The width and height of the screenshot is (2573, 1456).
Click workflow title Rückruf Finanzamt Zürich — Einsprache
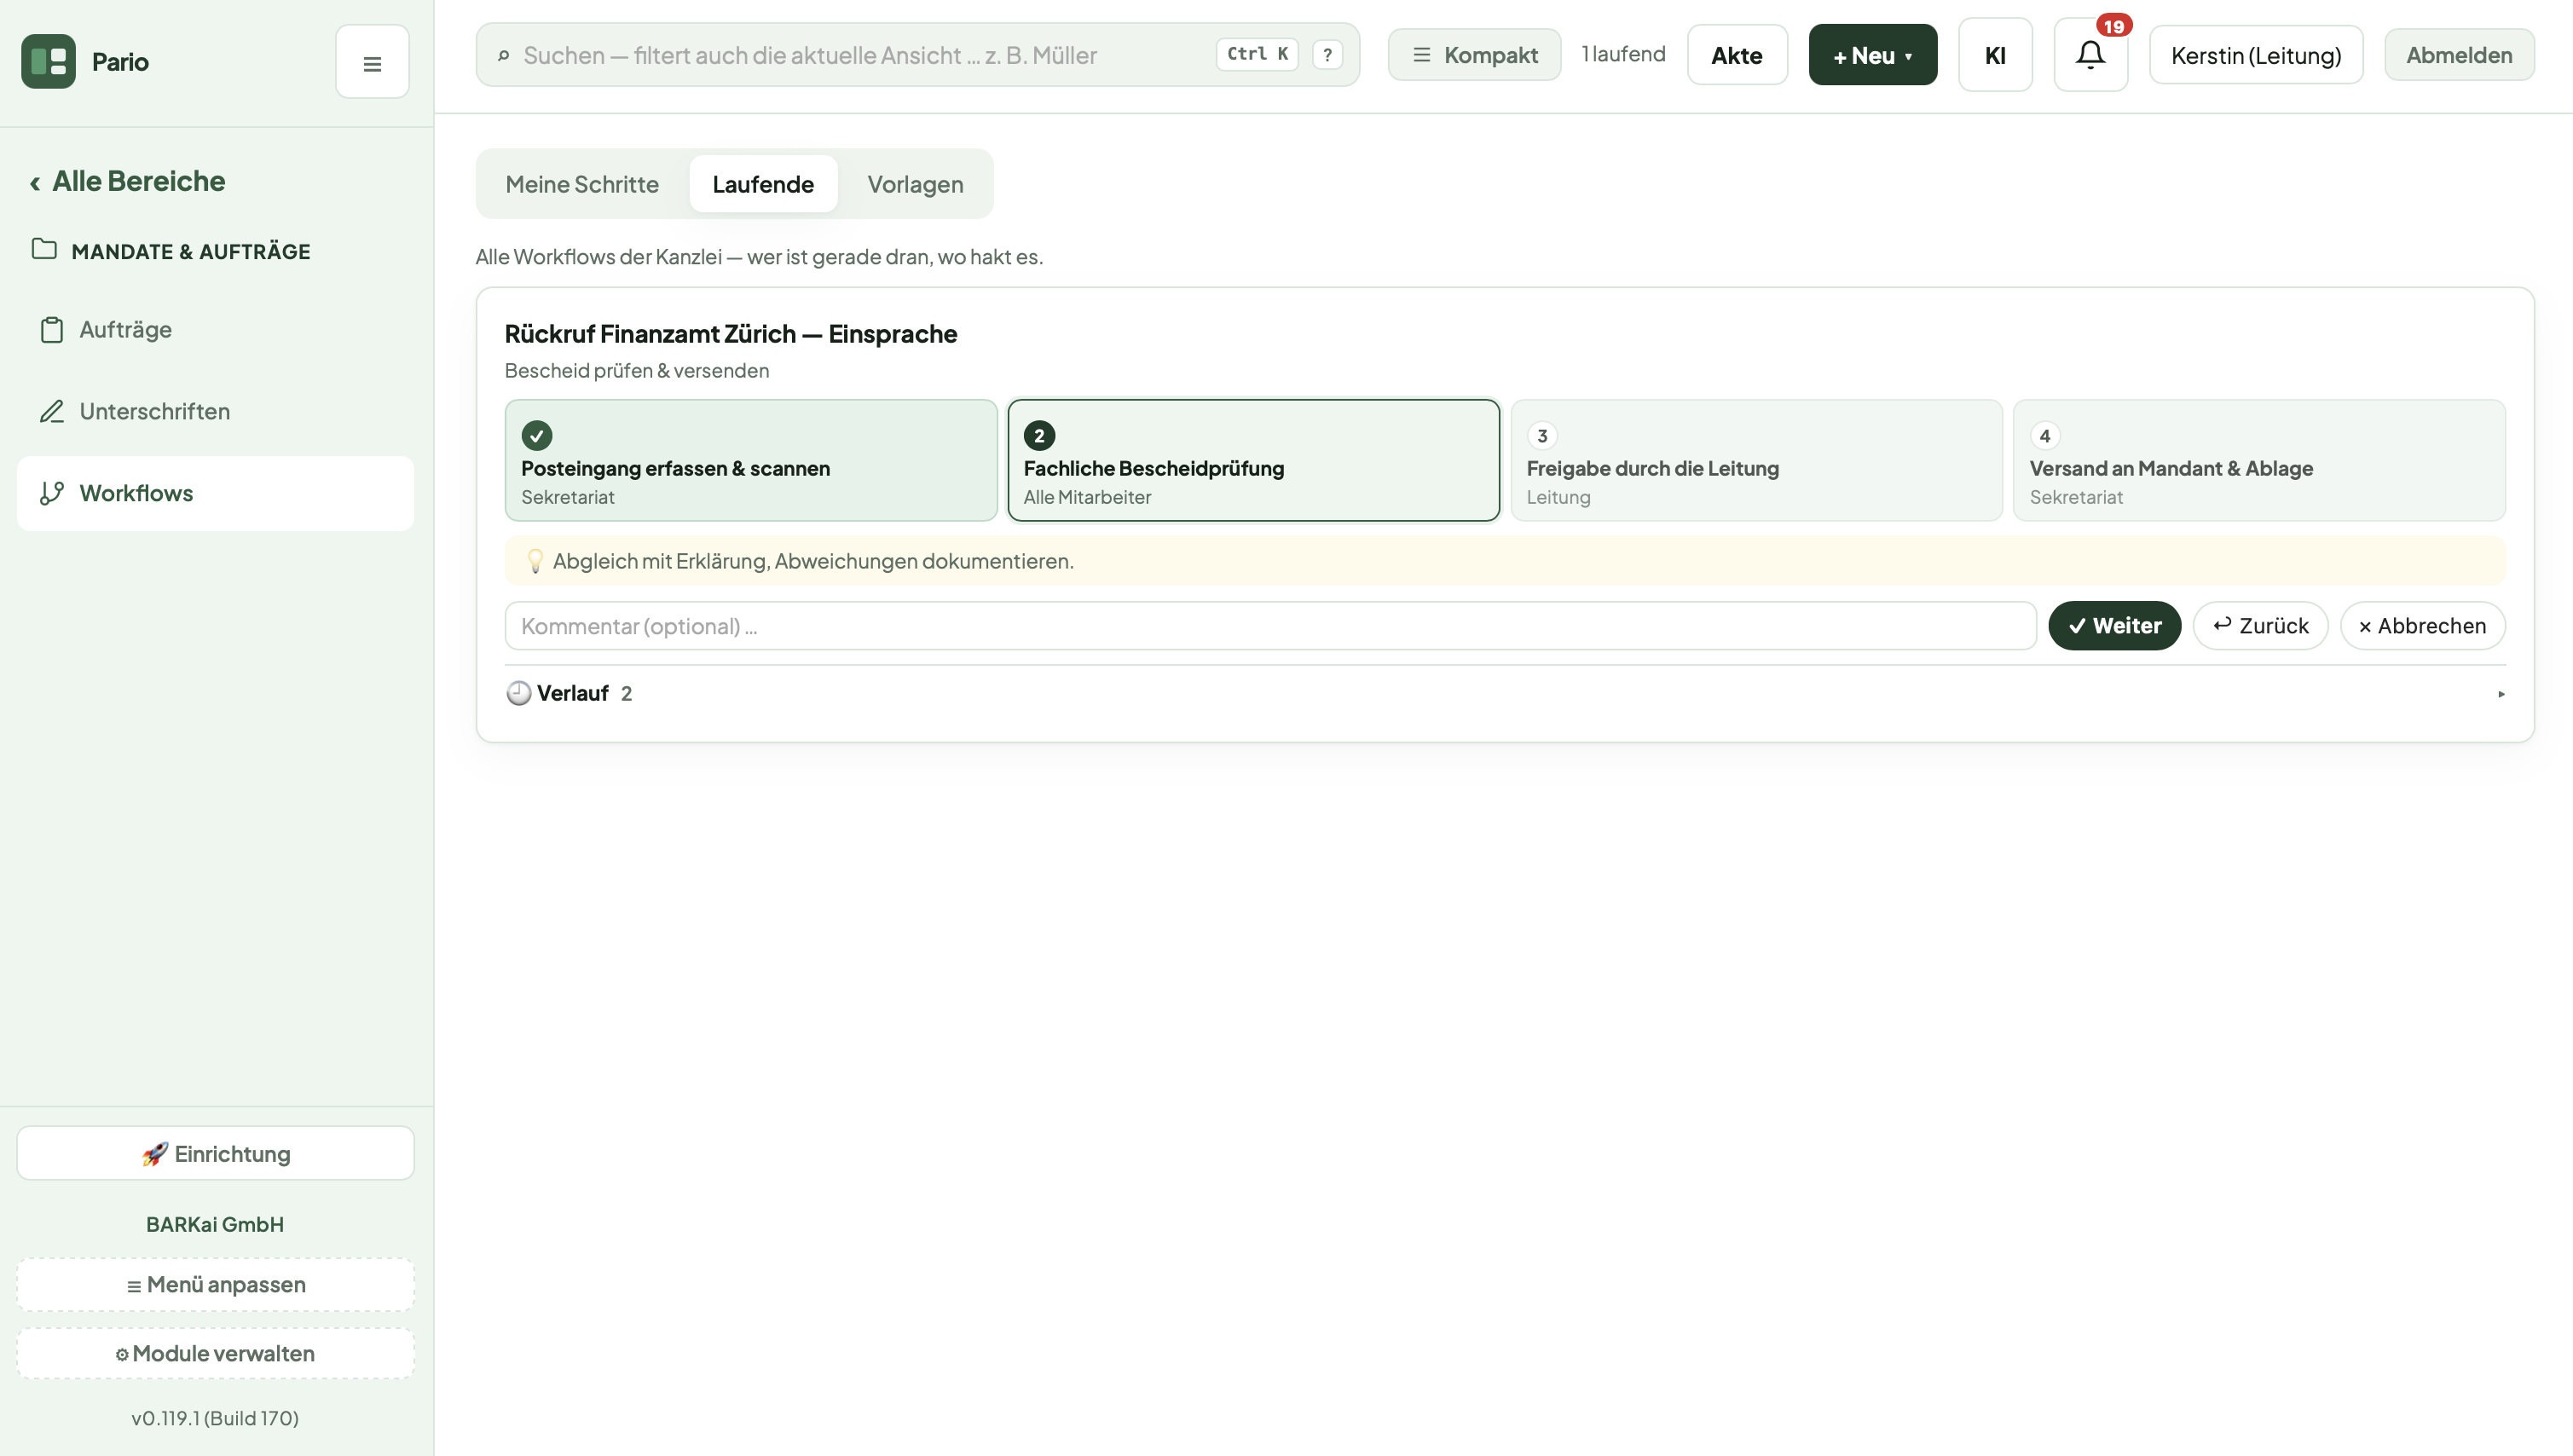click(730, 334)
